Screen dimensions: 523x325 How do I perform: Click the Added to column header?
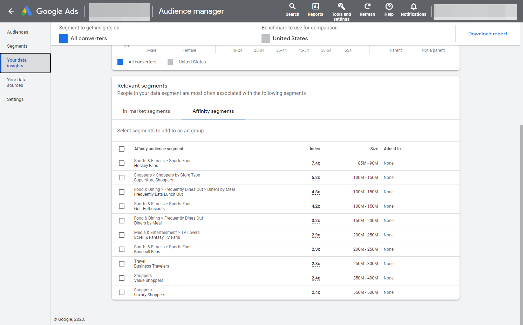pyautogui.click(x=392, y=149)
